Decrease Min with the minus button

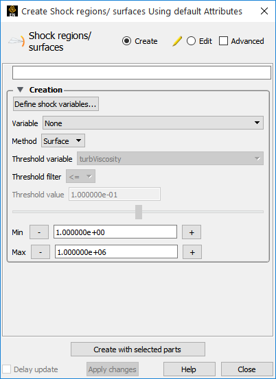(x=39, y=232)
